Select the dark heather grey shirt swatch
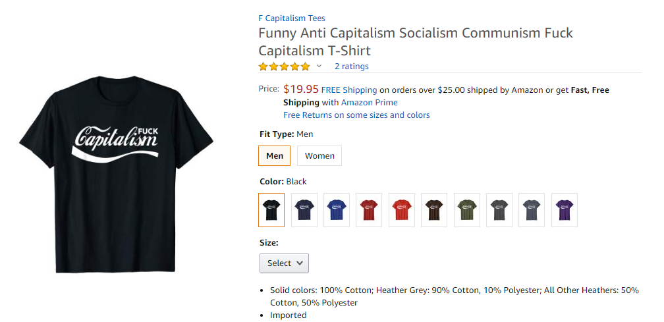The height and width of the screenshot is (322, 664). [x=499, y=210]
